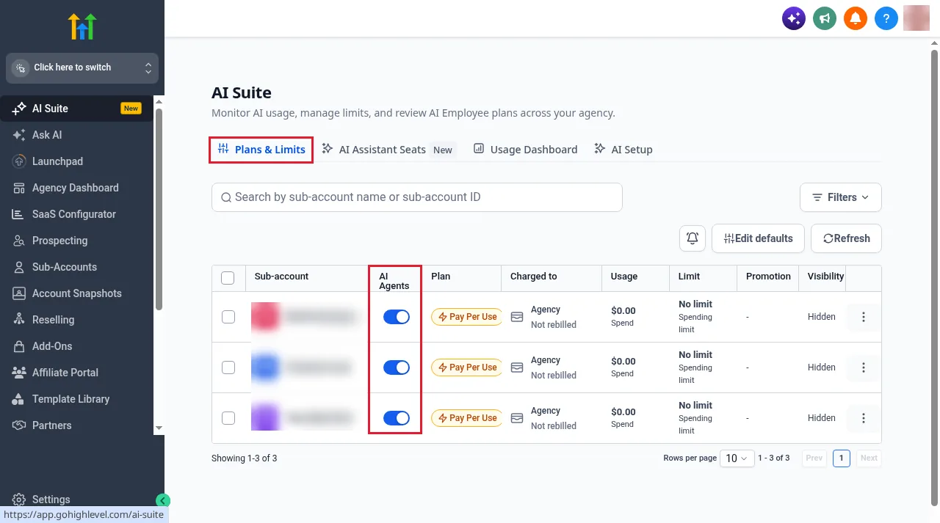Image resolution: width=940 pixels, height=523 pixels.
Task: Click the Settings gear icon
Action: pos(19,500)
